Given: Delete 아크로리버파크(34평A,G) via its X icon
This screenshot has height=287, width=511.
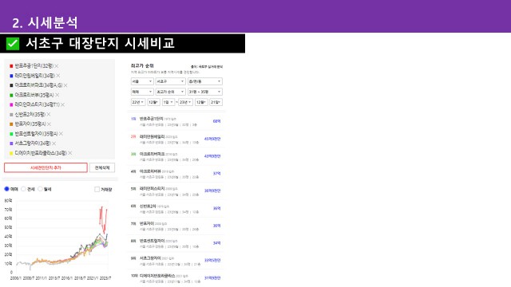Looking at the screenshot, I should [x=65, y=85].
